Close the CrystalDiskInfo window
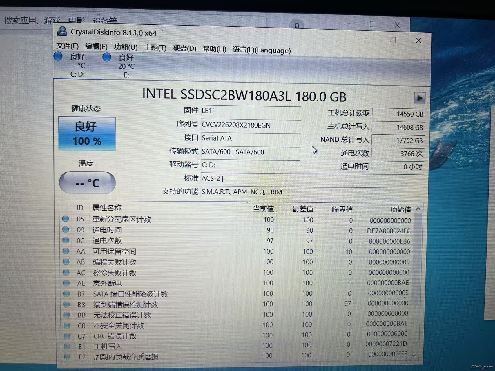The image size is (495, 371). (418, 41)
